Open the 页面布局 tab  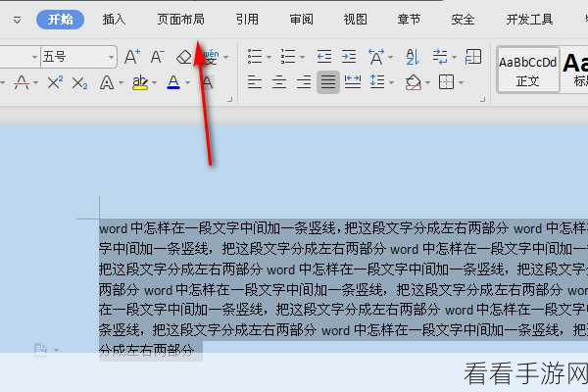tap(180, 20)
